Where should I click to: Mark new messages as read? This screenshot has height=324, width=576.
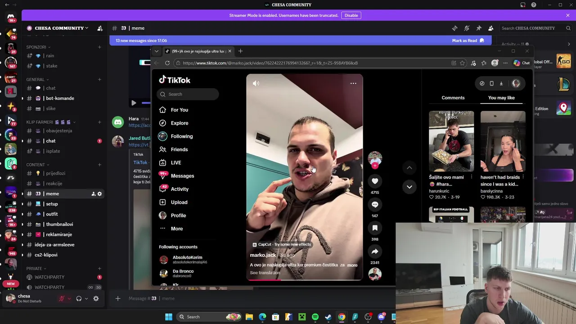tap(468, 40)
